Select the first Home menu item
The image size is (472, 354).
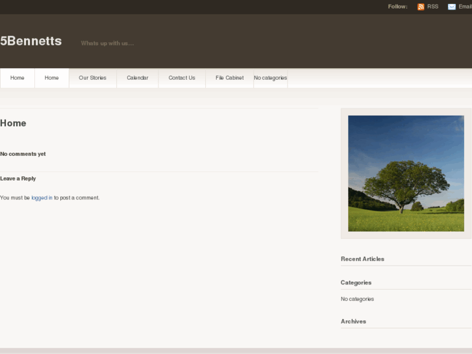(x=17, y=78)
